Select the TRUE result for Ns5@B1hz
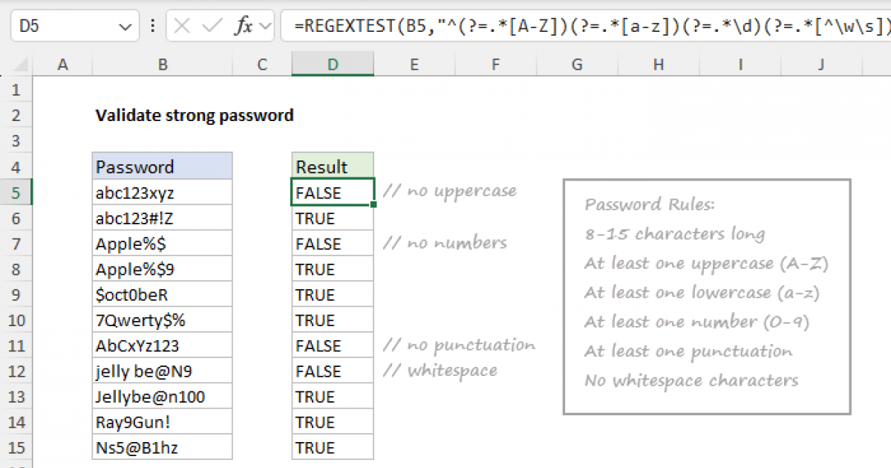This screenshot has height=468, width=891. (x=333, y=447)
